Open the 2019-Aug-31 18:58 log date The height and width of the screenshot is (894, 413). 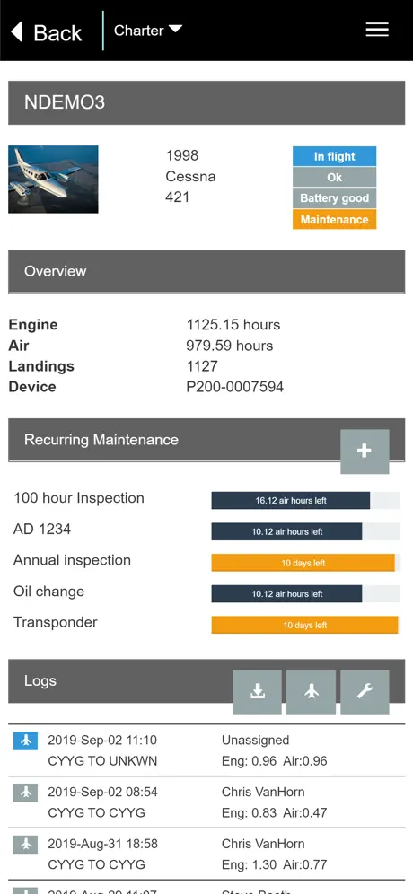click(102, 843)
